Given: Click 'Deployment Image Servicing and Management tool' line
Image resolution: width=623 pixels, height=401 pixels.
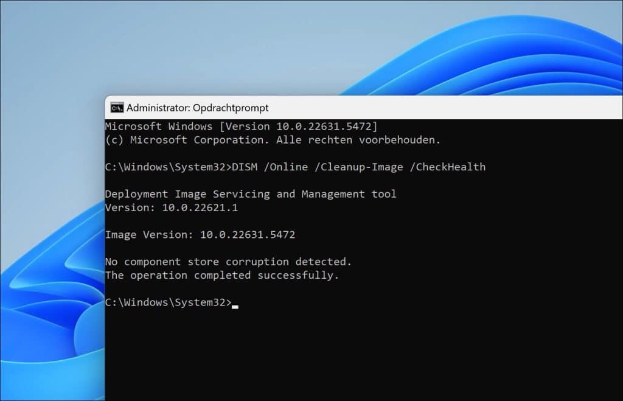Looking at the screenshot, I should pyautogui.click(x=251, y=194).
